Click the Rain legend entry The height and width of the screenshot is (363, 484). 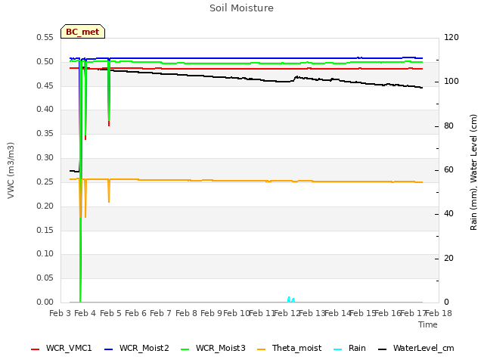tap(349, 348)
